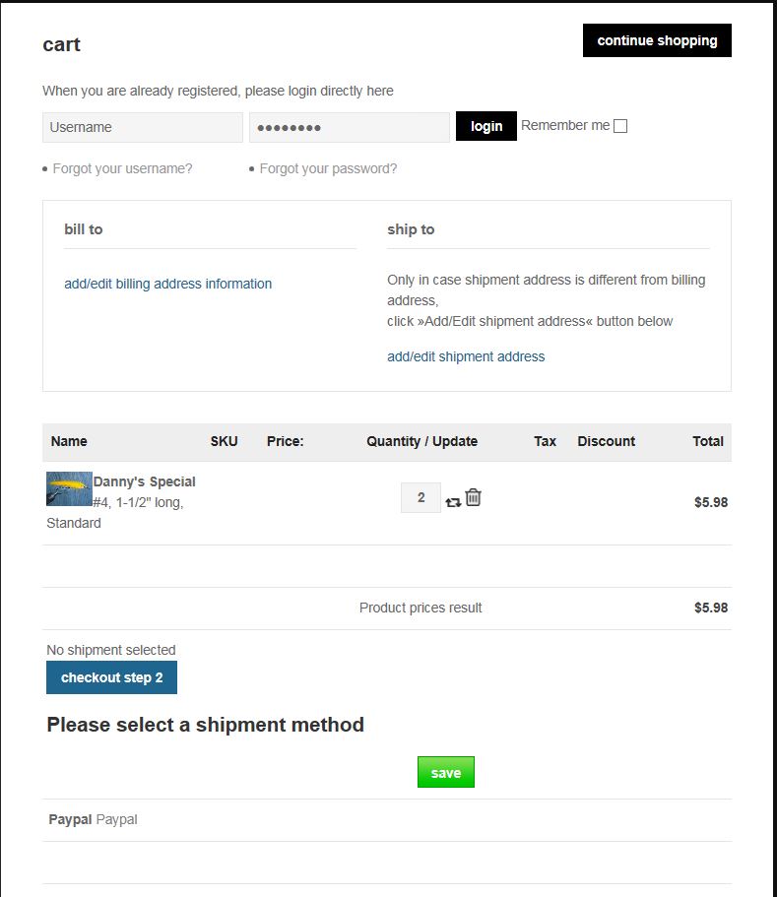The image size is (777, 897).
Task: Follow the Forgot your password link
Action: point(328,168)
